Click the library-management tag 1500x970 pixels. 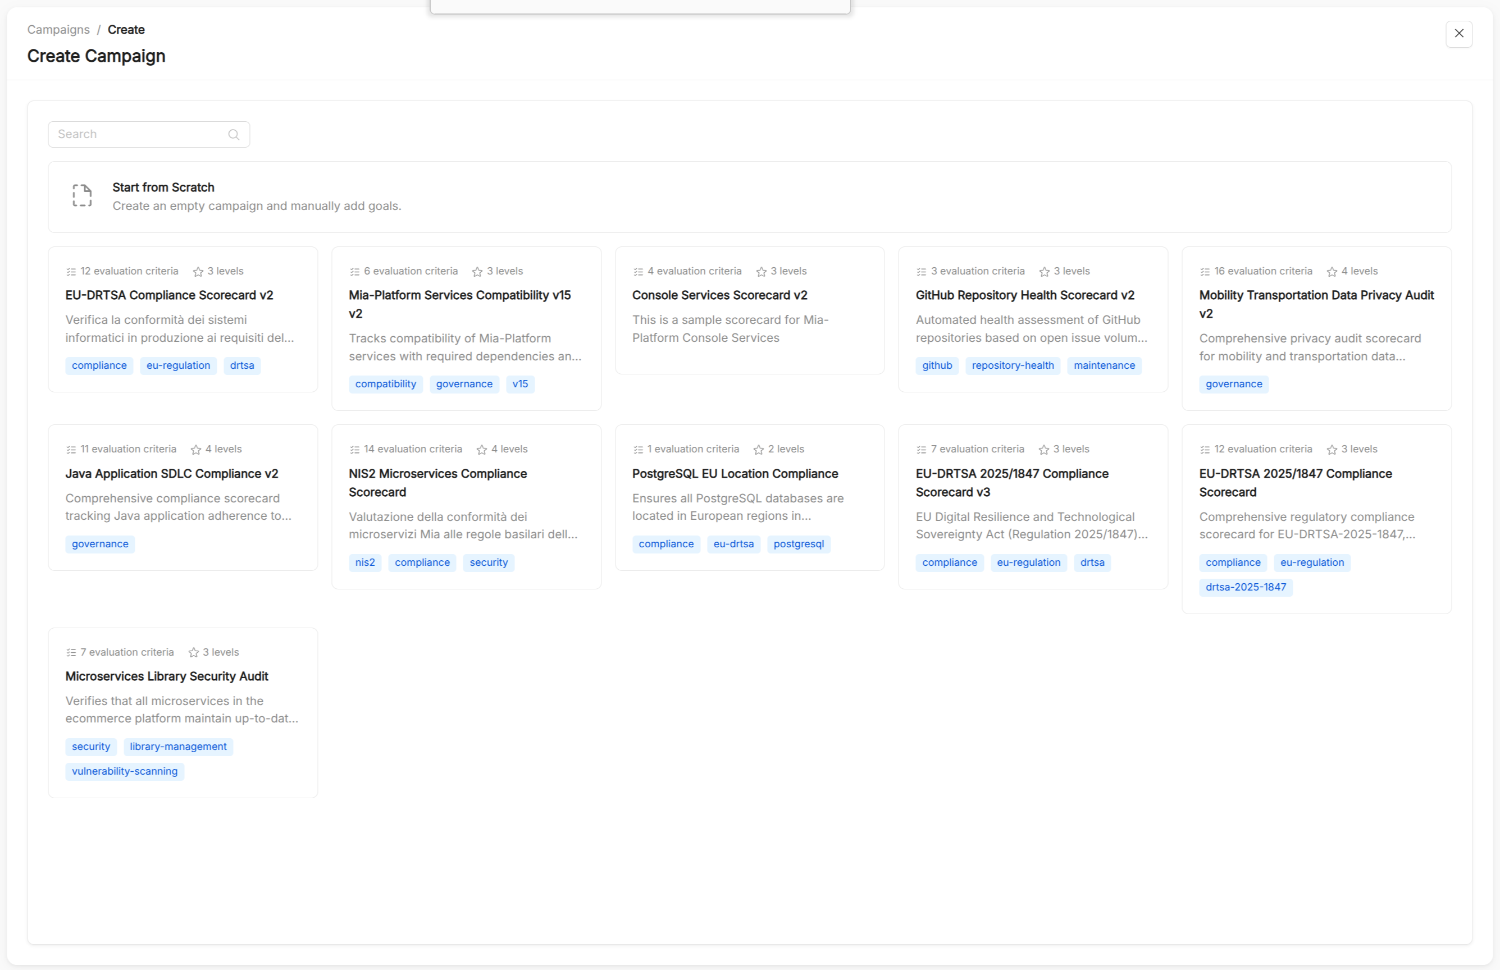click(x=177, y=747)
